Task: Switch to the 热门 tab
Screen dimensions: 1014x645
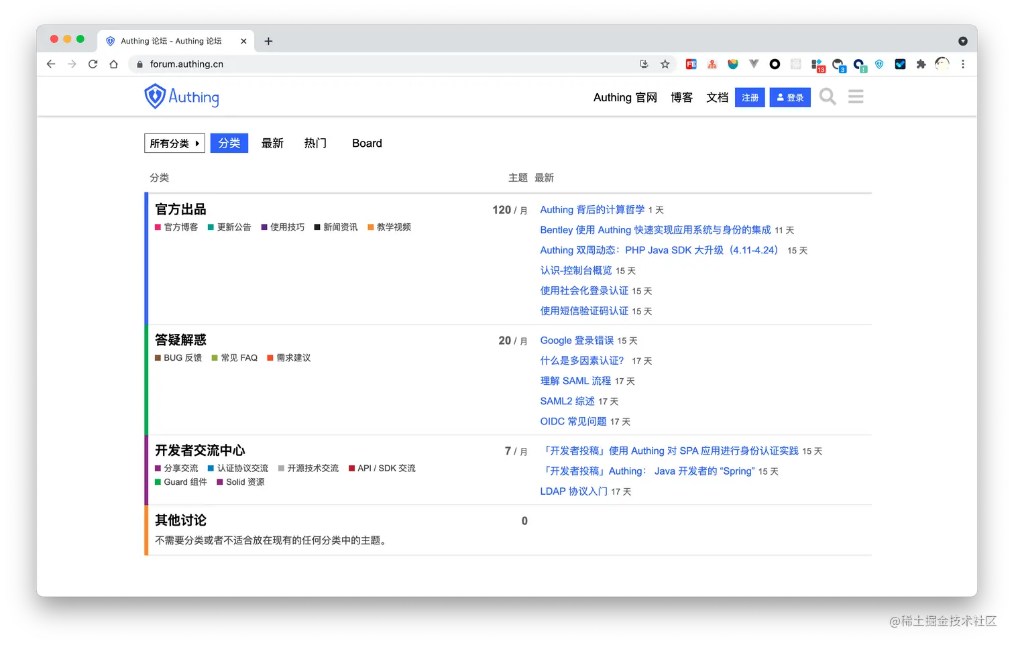Action: tap(315, 143)
